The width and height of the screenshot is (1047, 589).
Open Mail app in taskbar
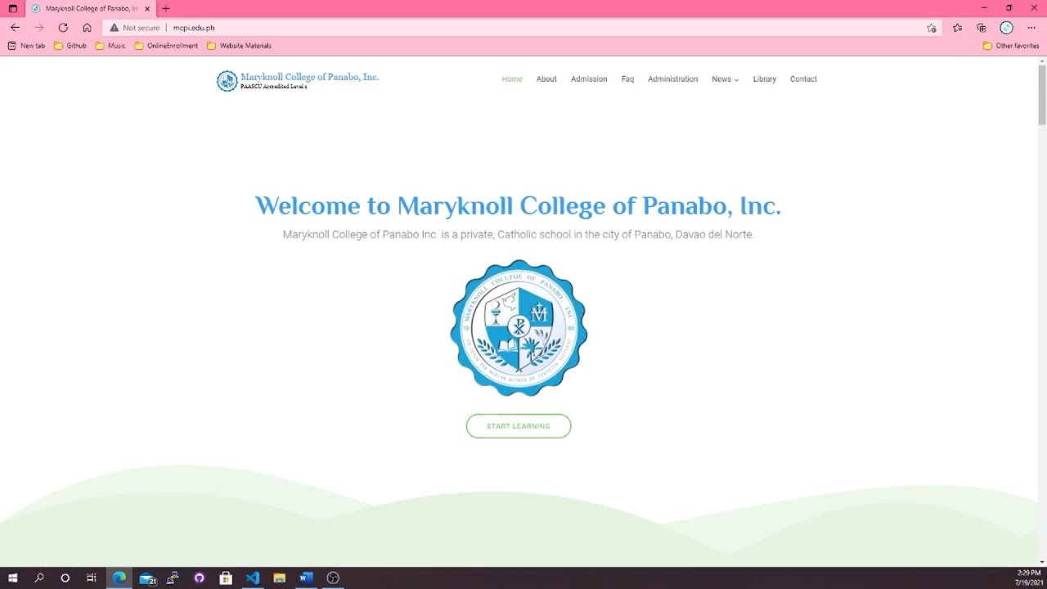pyautogui.click(x=147, y=578)
